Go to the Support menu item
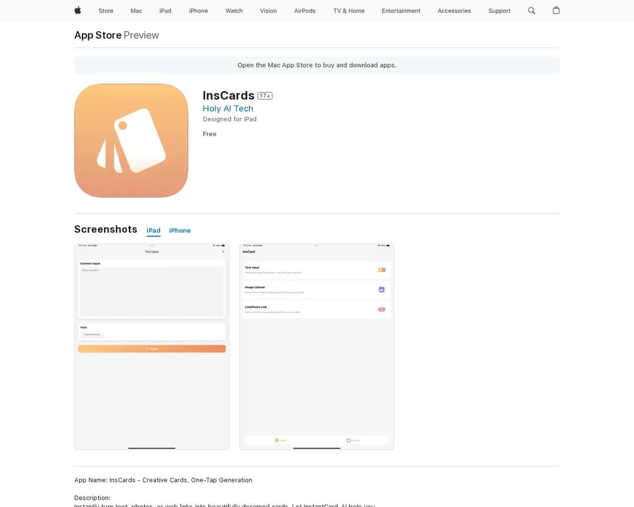Image resolution: width=634 pixels, height=507 pixels. [x=499, y=11]
